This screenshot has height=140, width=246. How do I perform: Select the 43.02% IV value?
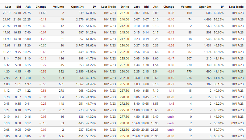point(91,72)
